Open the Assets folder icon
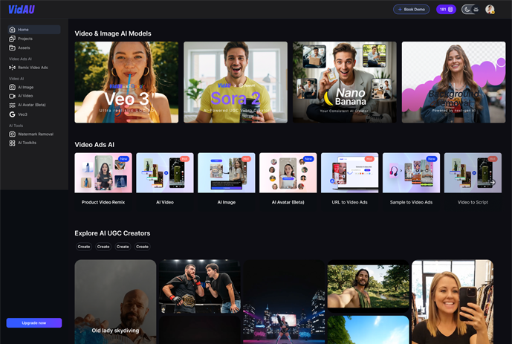 tap(12, 48)
